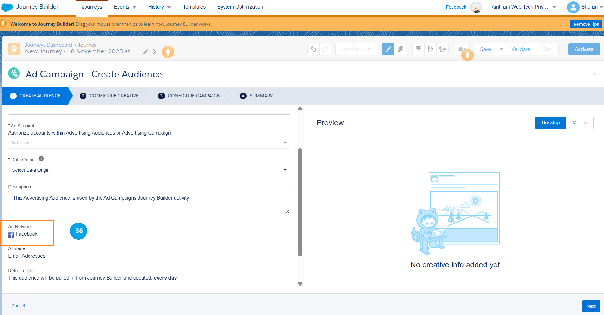Click the Cancel link
This screenshot has width=604, height=315.
[18, 306]
